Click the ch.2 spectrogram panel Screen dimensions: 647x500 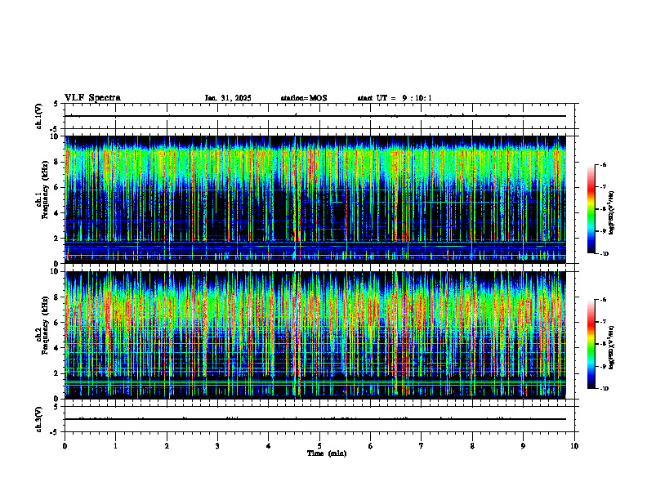[315, 335]
